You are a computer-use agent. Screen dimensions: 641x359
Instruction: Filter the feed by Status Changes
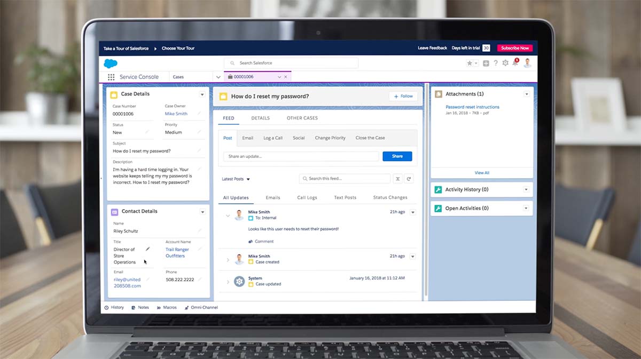tap(390, 197)
